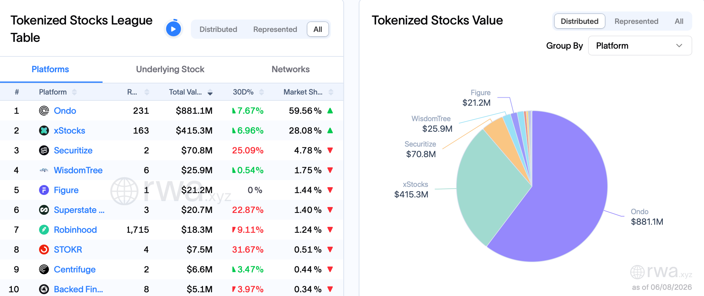
Task: Click the STOKR platform logo icon
Action: pos(44,250)
